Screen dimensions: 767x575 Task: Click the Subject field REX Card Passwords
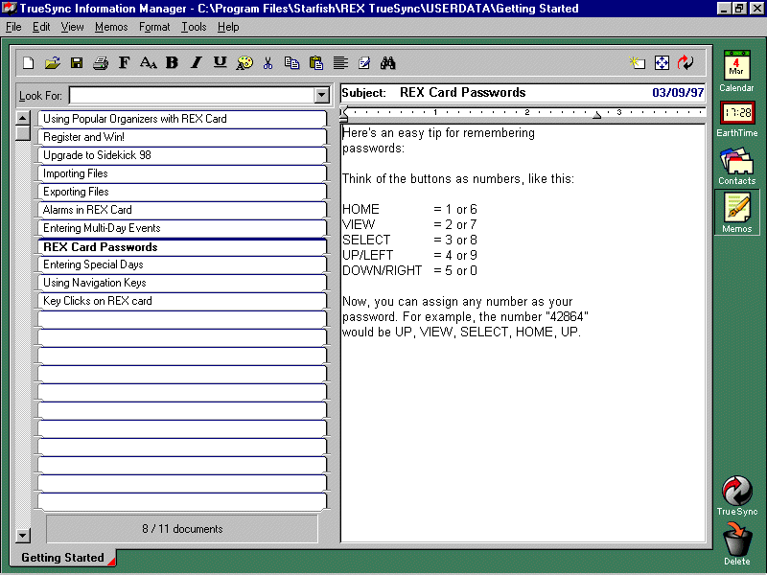pyautogui.click(x=462, y=92)
